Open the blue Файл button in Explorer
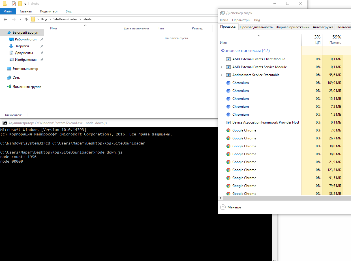 8,11
